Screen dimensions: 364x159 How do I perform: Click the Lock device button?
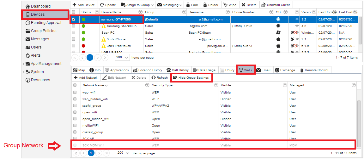point(192,5)
